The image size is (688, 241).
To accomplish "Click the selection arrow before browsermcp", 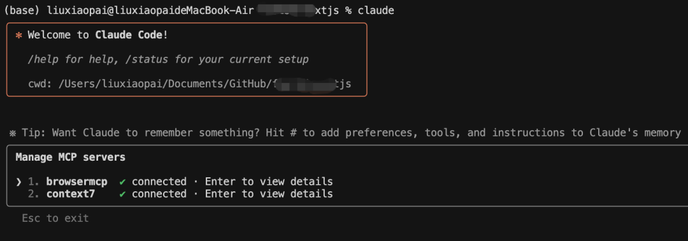I will [x=18, y=182].
